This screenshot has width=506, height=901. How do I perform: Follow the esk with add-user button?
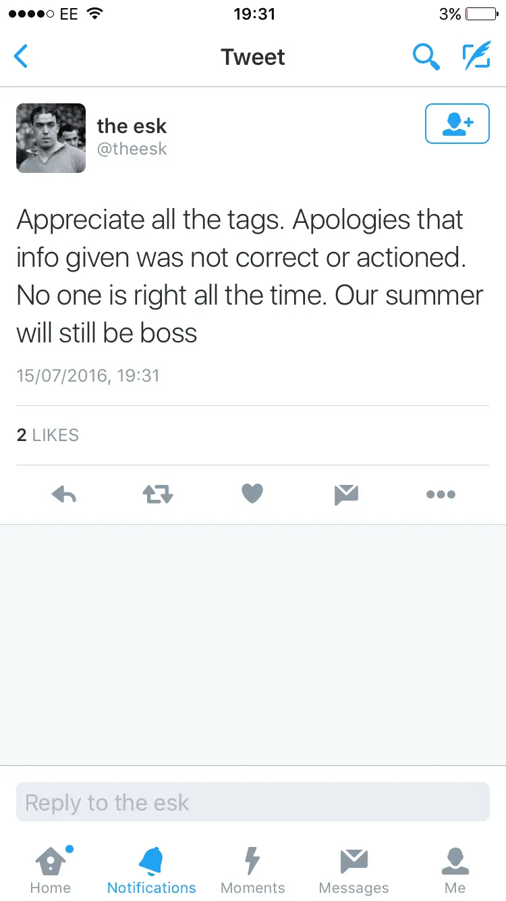point(457,124)
